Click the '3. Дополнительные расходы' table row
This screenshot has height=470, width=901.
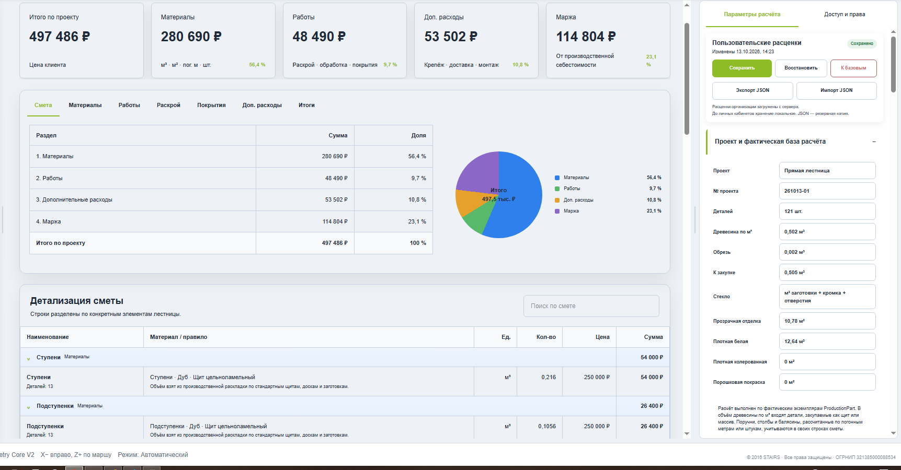(x=231, y=200)
